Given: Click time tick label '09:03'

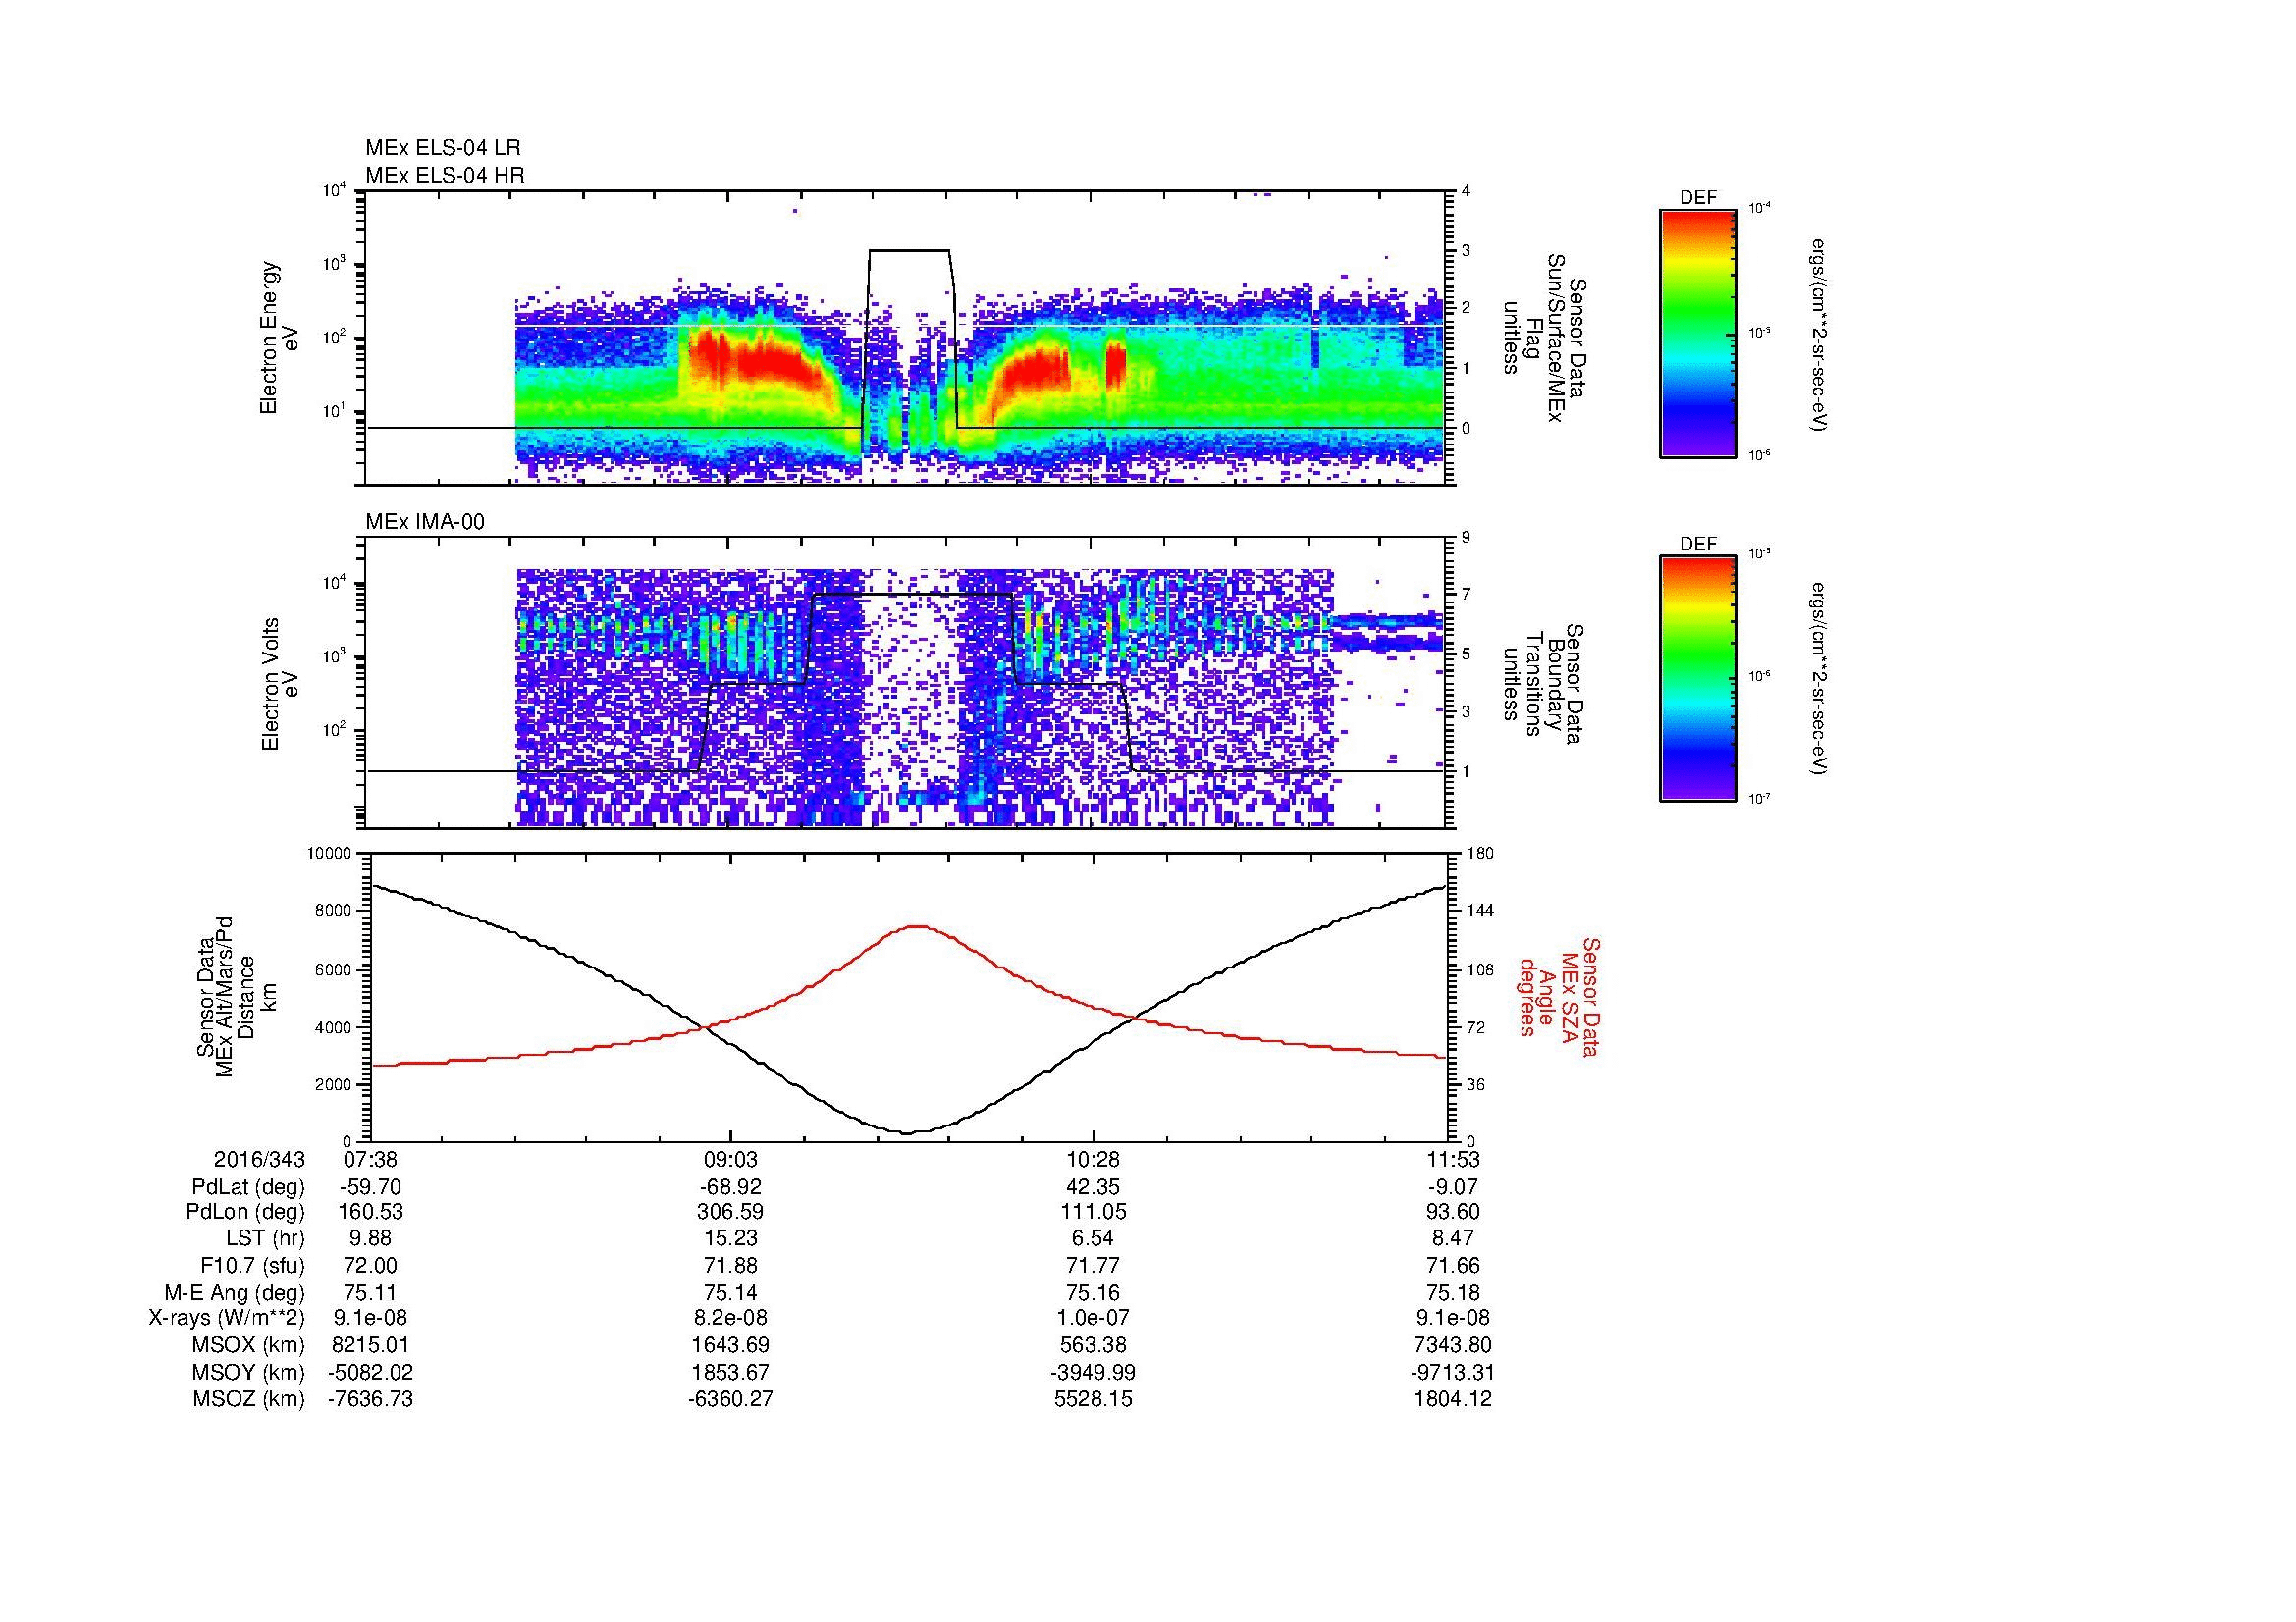Looking at the screenshot, I should click(x=732, y=1159).
